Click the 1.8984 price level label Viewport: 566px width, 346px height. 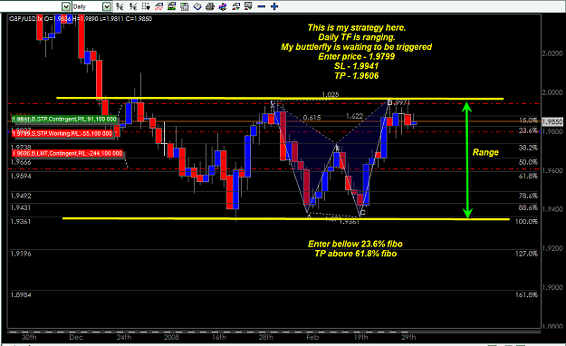pyautogui.click(x=21, y=295)
